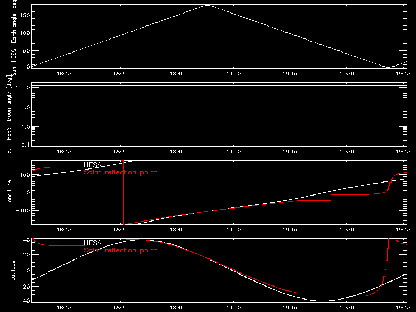This screenshot has height=312, width=416.
Task: Click red step near 19:26 in Longitude plot
Action: pyautogui.click(x=331, y=198)
